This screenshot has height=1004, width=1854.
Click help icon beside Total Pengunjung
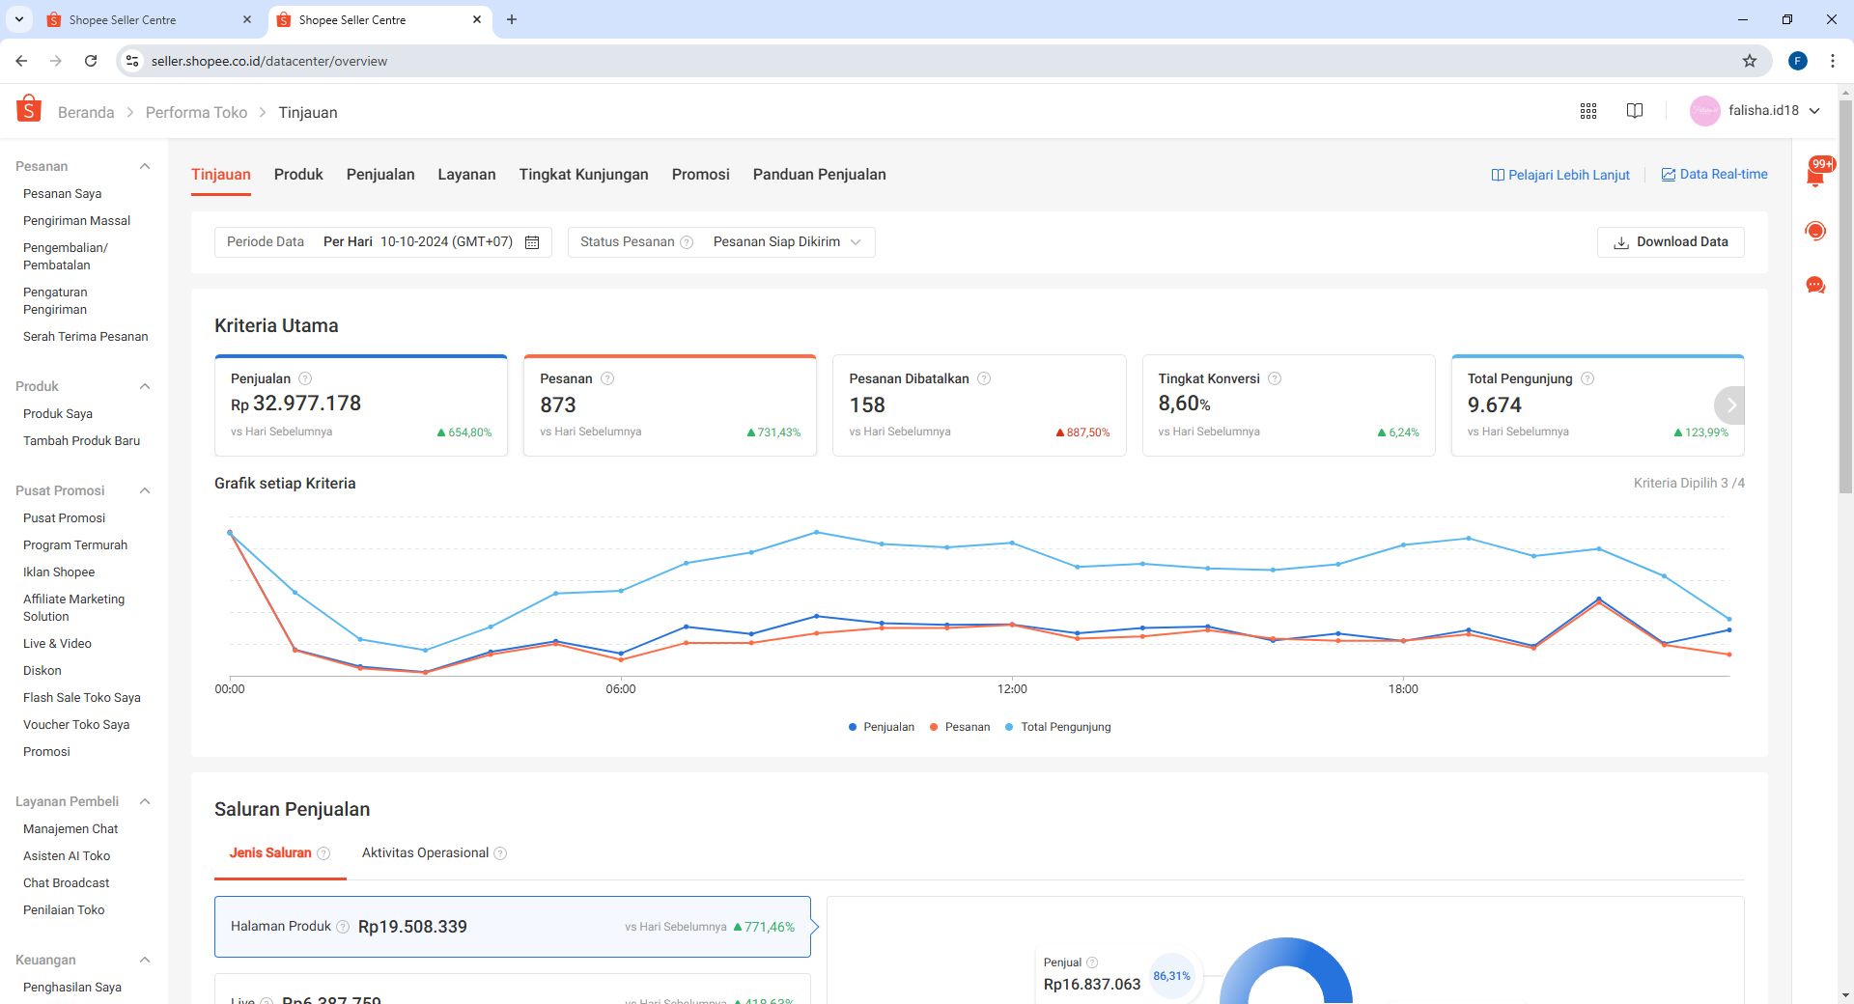coord(1587,378)
